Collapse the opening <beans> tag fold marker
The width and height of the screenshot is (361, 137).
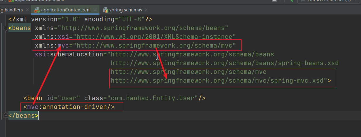[5, 28]
